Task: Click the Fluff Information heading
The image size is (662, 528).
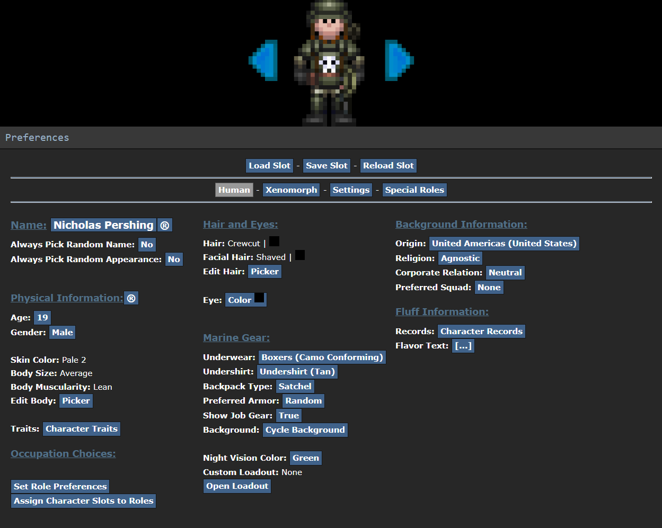Action: tap(442, 312)
